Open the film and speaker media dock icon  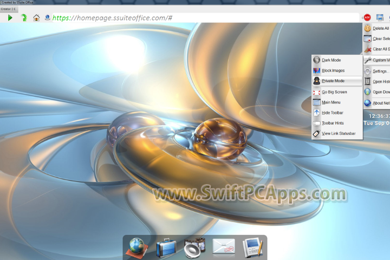click(194, 248)
